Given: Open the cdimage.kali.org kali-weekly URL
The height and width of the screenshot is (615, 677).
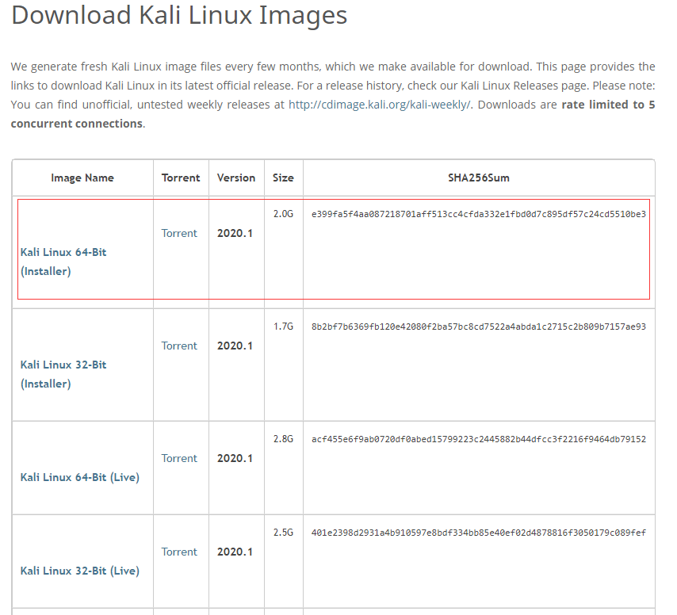Looking at the screenshot, I should click(381, 105).
